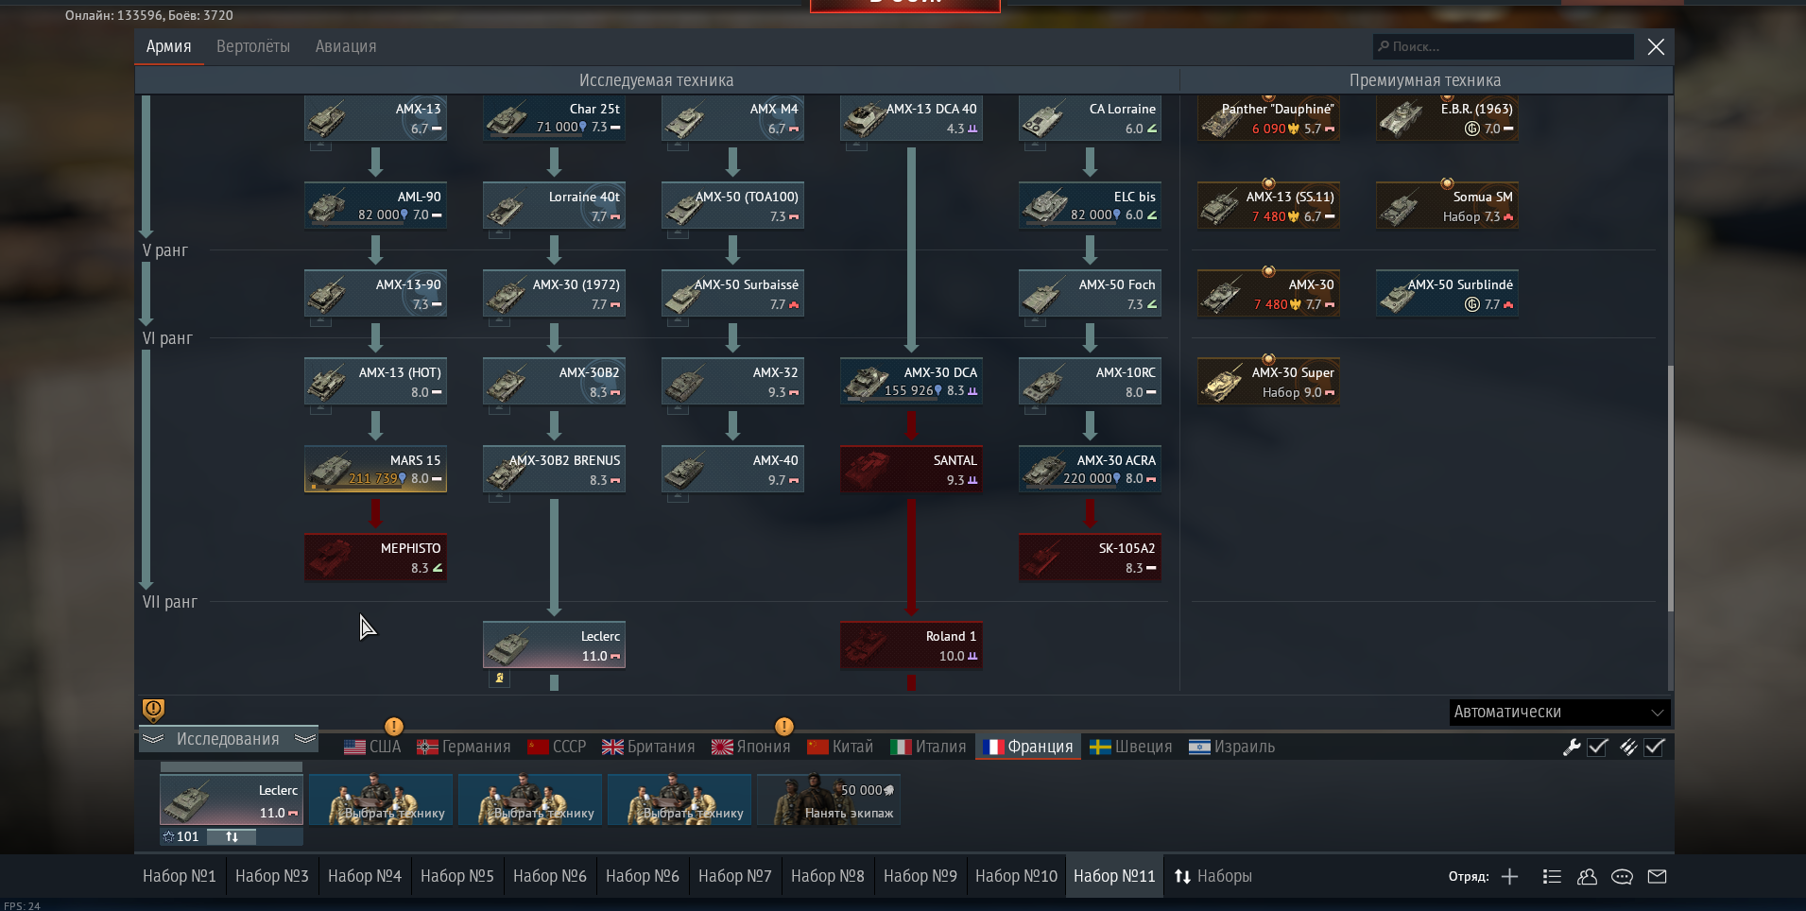The height and width of the screenshot is (911, 1806).
Task: Toggle the automatic repair checkbox beside wrench
Action: [1598, 748]
